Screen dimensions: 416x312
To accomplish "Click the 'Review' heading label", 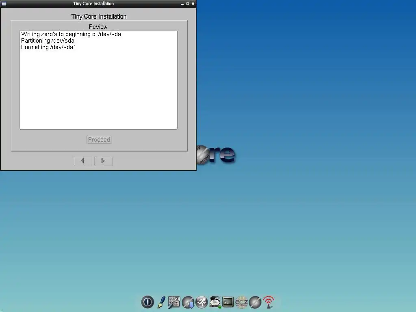I will click(x=98, y=27).
